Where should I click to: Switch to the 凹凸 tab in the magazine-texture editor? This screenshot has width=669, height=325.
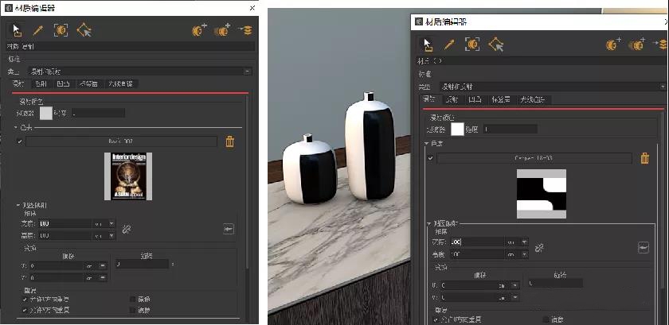[64, 84]
